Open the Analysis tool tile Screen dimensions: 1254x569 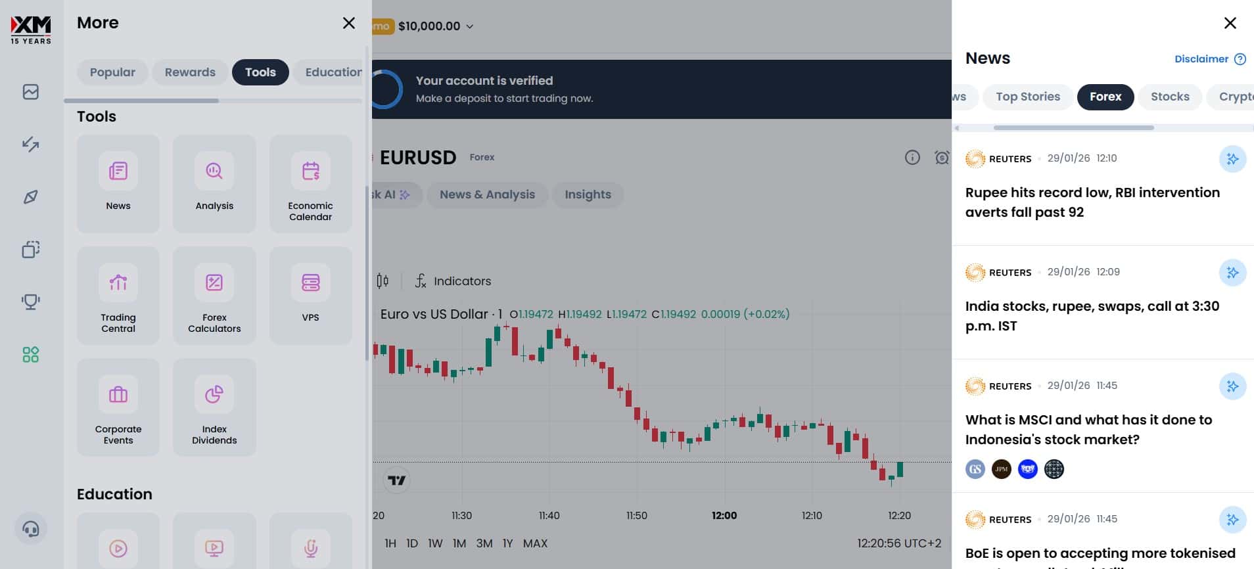point(214,184)
